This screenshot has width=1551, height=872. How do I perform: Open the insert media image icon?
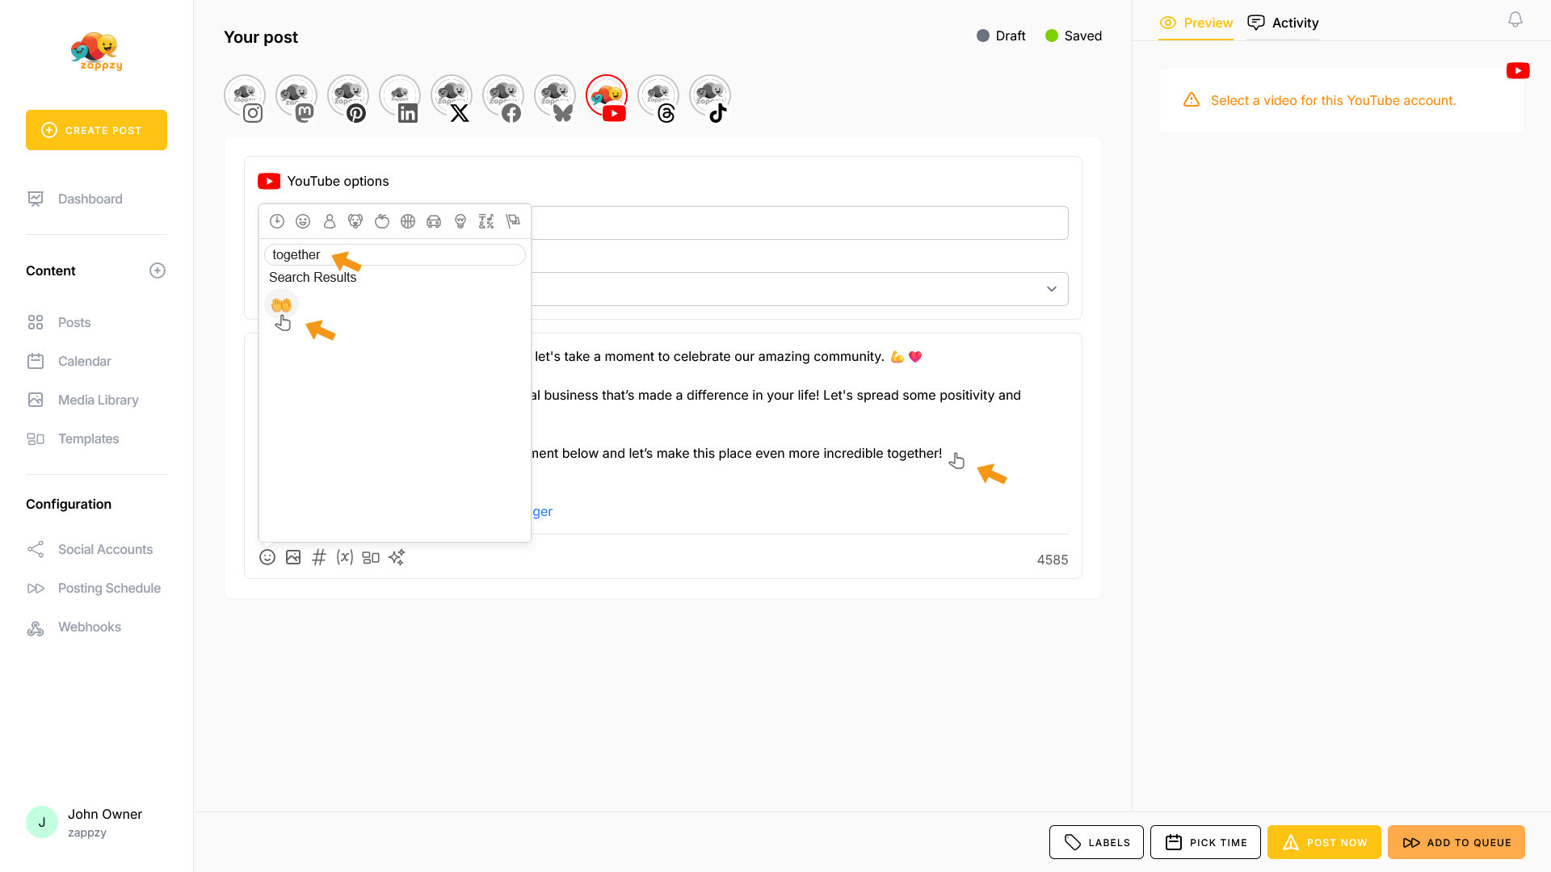tap(293, 557)
